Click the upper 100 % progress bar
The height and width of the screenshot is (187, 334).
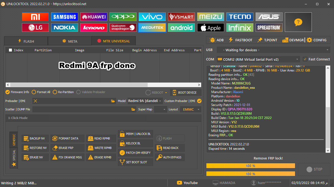pos(251,166)
